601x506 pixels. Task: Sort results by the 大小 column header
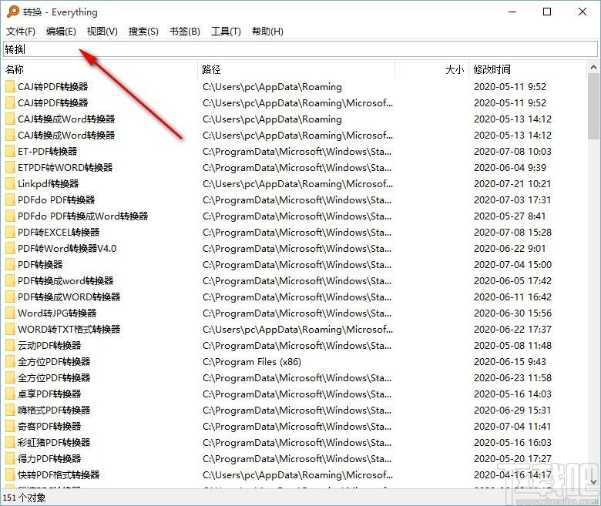point(431,69)
